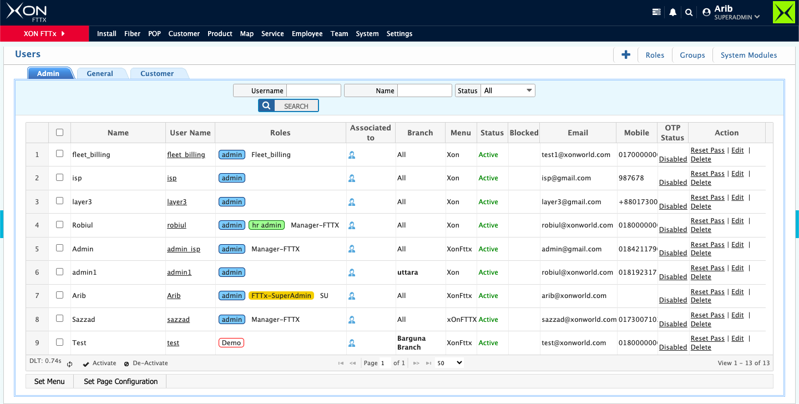Tick the select-all checkbox in table header
Viewport: 799px width, 404px height.
click(x=60, y=133)
